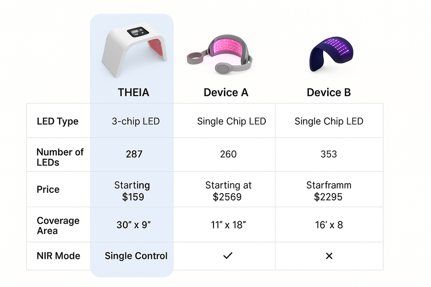Click Device B's $2295 price cell
The width and height of the screenshot is (431, 287).
click(329, 191)
